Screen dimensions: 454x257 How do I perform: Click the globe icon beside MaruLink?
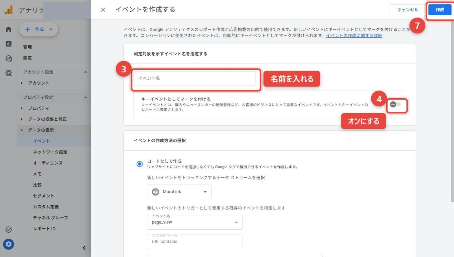click(x=155, y=192)
